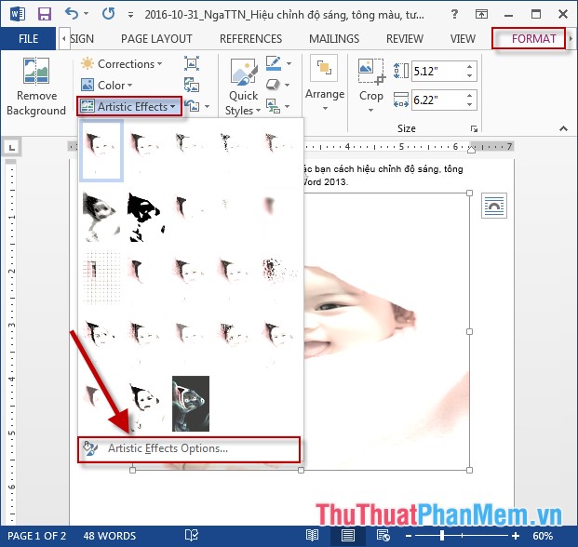Screen dimensions: 578x547
Task: Switch to the REVIEW tab
Action: click(405, 39)
